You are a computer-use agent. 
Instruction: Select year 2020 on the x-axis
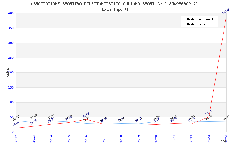[157, 139]
